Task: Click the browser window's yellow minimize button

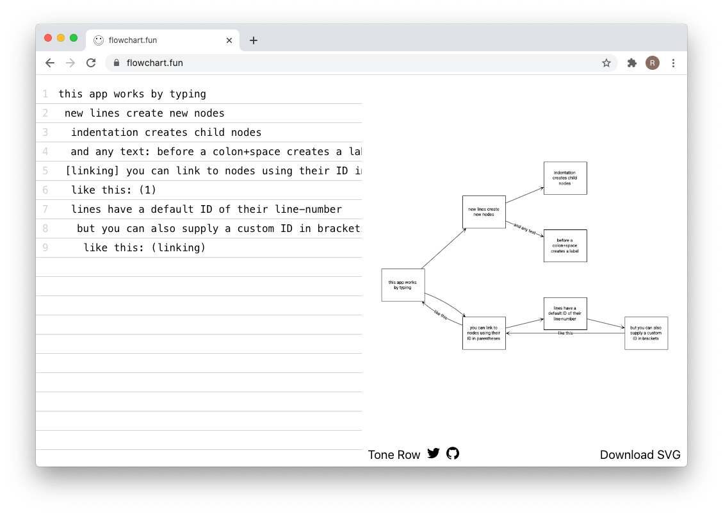Action: click(61, 38)
